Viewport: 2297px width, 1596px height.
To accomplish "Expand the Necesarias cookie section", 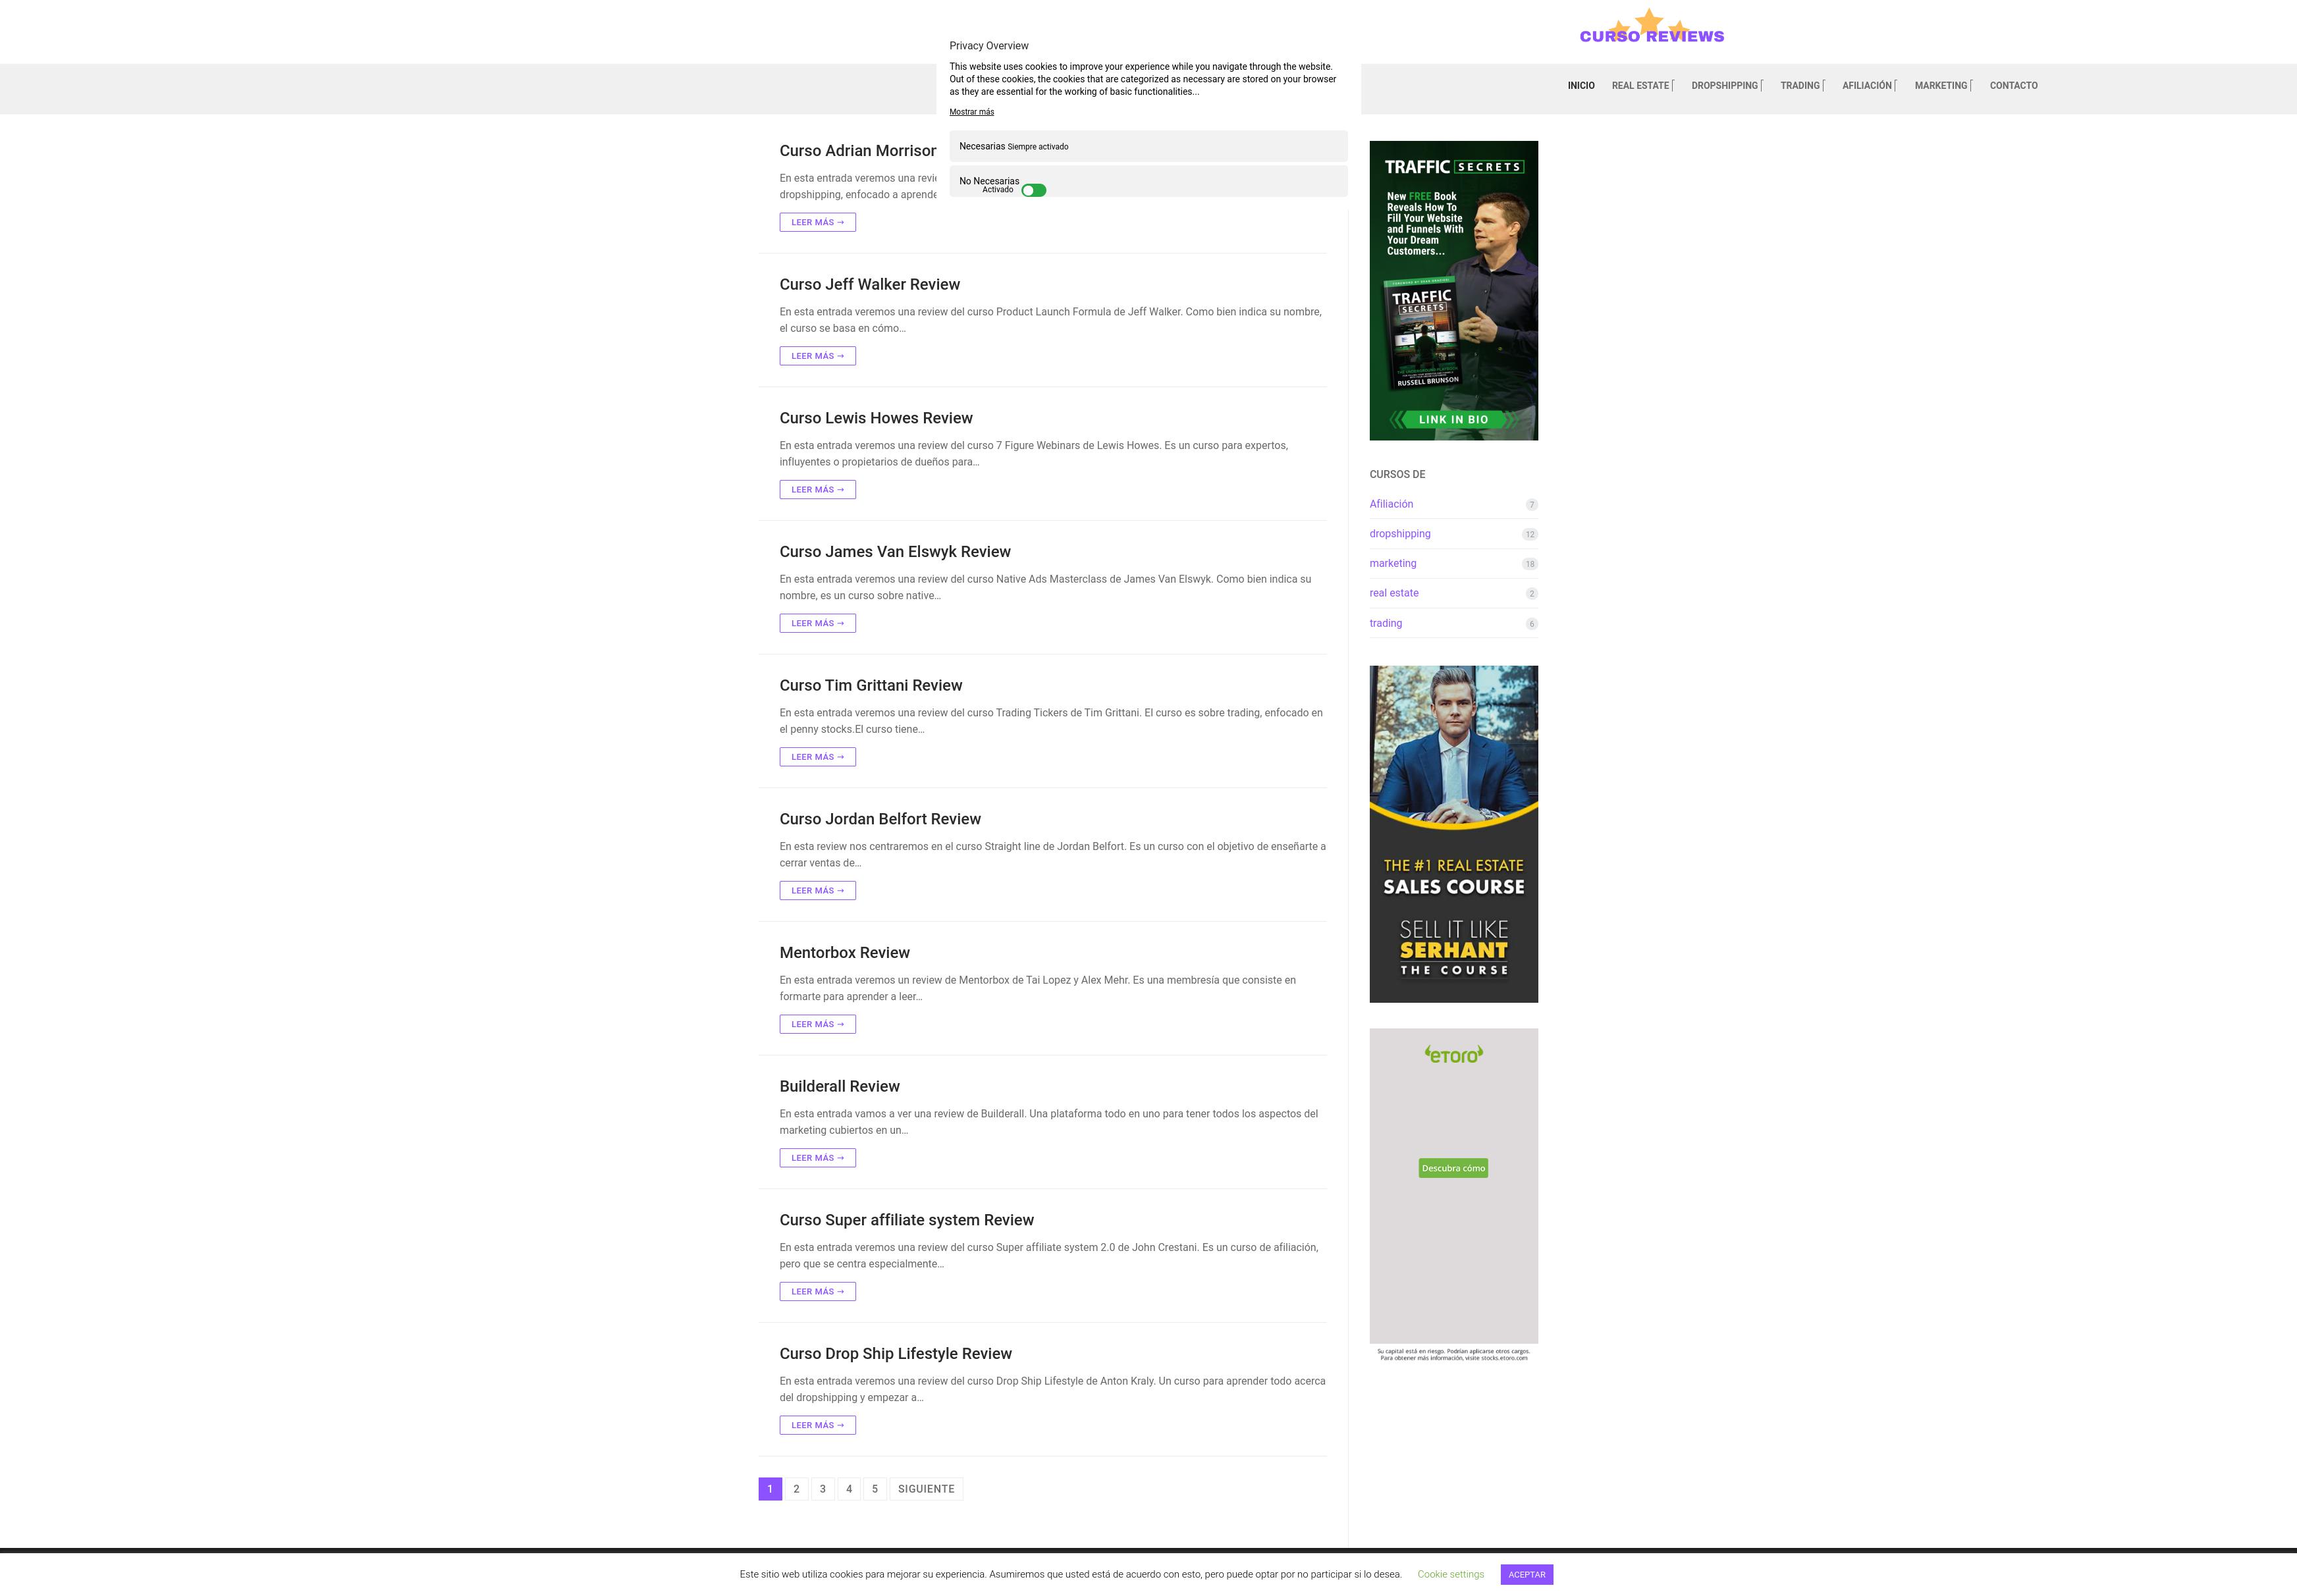I will point(1148,146).
